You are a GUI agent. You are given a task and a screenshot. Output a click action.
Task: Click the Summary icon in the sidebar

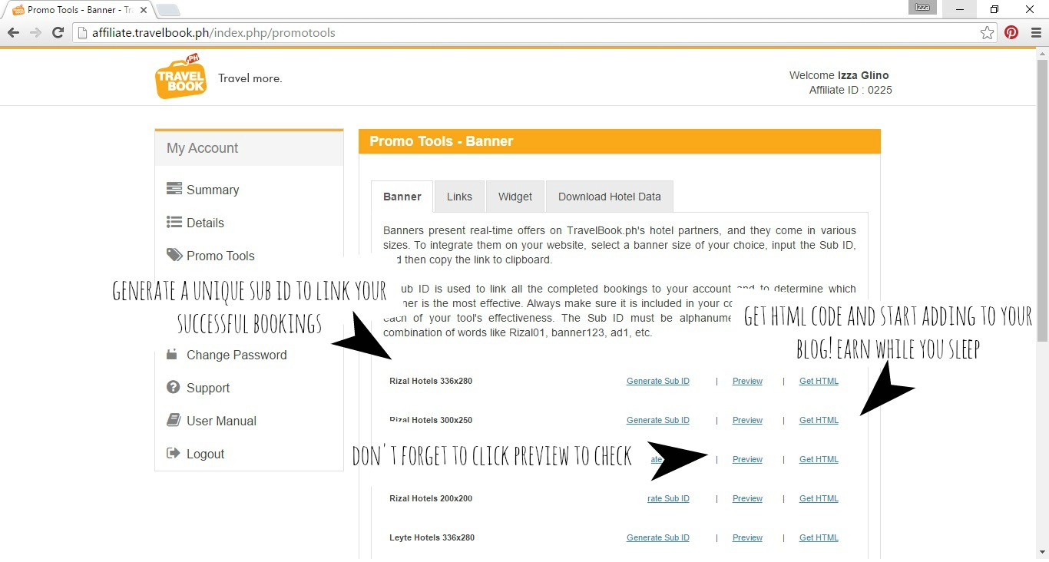coord(174,189)
